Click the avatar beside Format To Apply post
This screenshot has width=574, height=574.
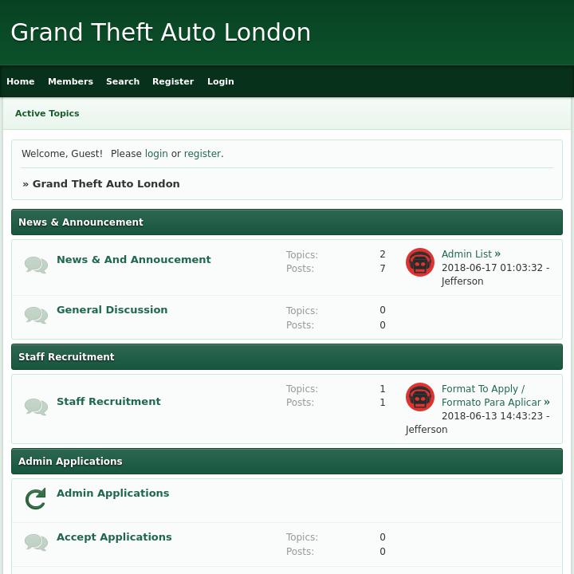[x=420, y=397]
